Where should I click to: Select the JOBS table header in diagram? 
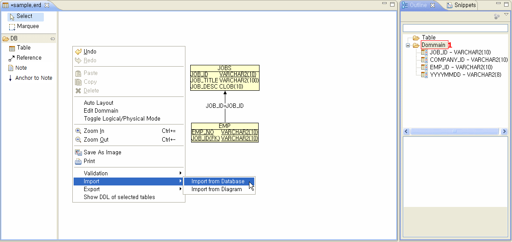click(x=224, y=68)
